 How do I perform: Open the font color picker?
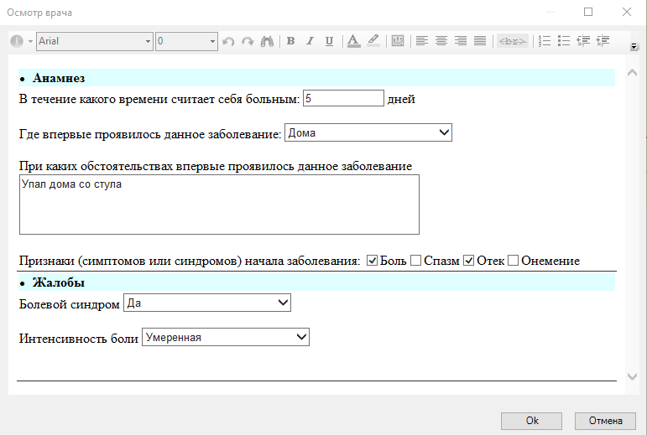point(353,41)
